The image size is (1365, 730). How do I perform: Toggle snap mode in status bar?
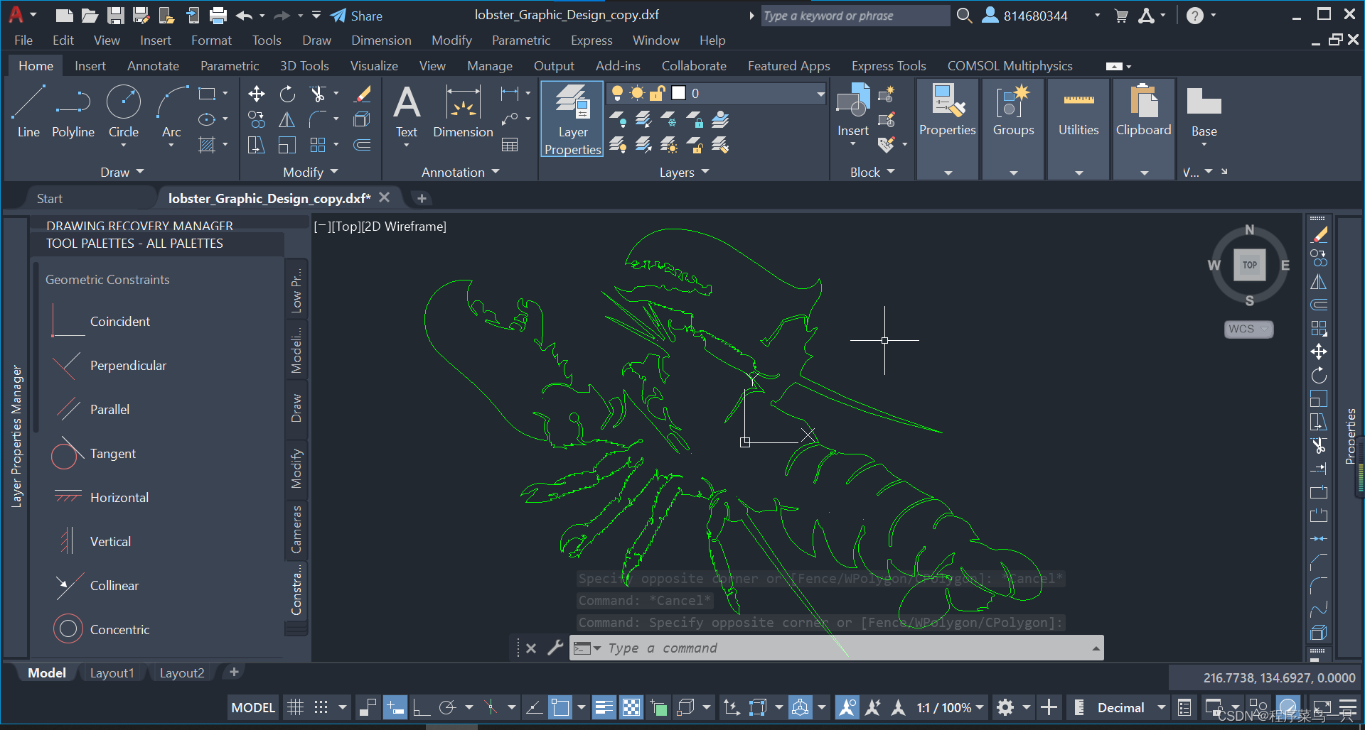coord(321,707)
